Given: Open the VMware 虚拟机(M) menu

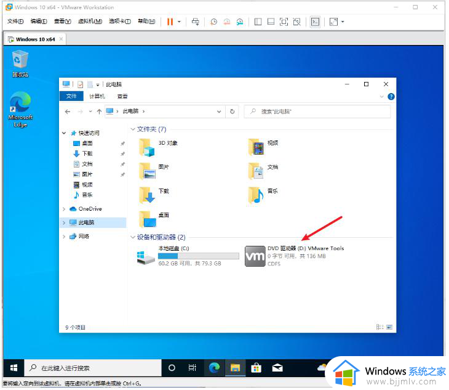Looking at the screenshot, I should click(x=90, y=21).
